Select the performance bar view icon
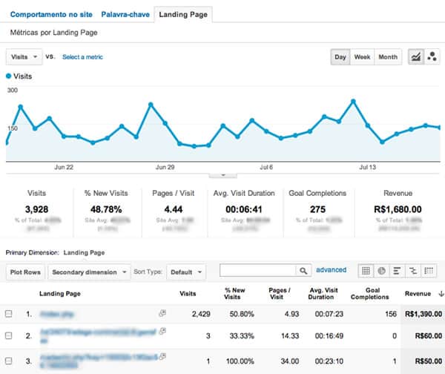445x374 pixels. (397, 271)
